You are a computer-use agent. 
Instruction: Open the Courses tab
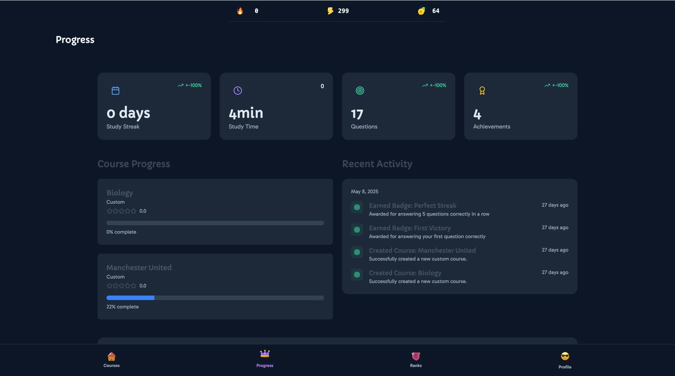coord(112,359)
